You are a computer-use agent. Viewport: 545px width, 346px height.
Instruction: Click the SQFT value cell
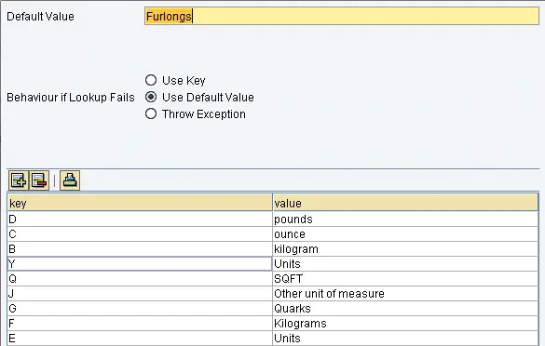(x=405, y=279)
